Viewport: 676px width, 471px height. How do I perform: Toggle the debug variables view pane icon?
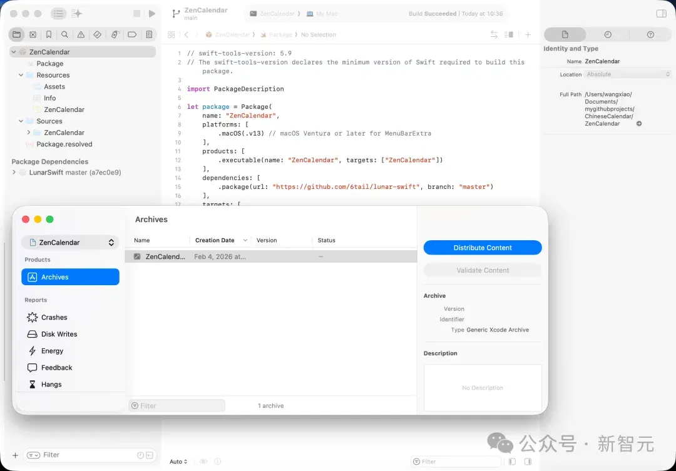point(512,462)
